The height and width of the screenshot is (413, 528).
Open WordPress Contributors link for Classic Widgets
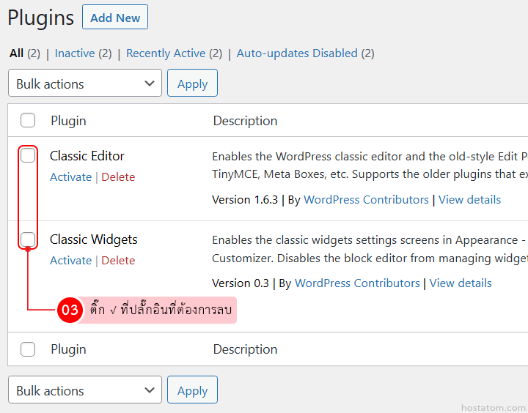click(357, 283)
